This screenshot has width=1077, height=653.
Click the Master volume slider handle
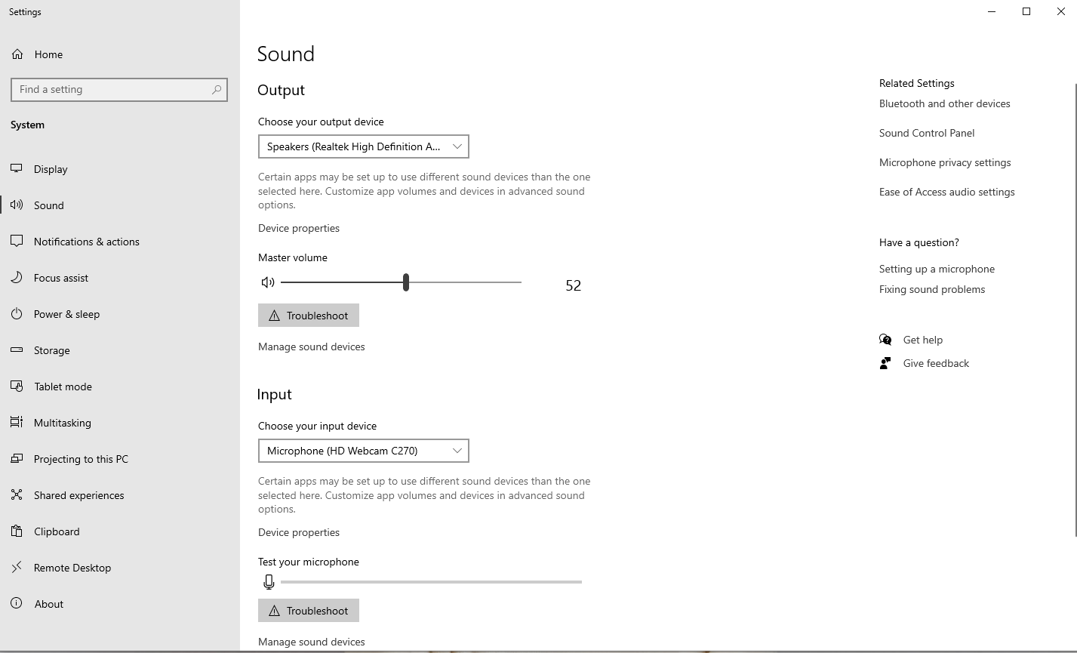(x=406, y=282)
